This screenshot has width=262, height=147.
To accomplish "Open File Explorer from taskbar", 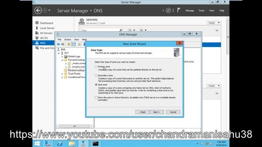I will click(x=72, y=143).
